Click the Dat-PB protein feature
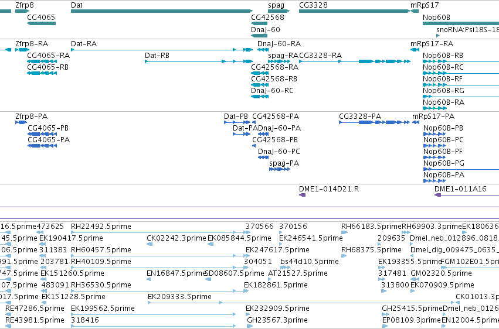This screenshot has height=329, width=499. tap(237, 122)
